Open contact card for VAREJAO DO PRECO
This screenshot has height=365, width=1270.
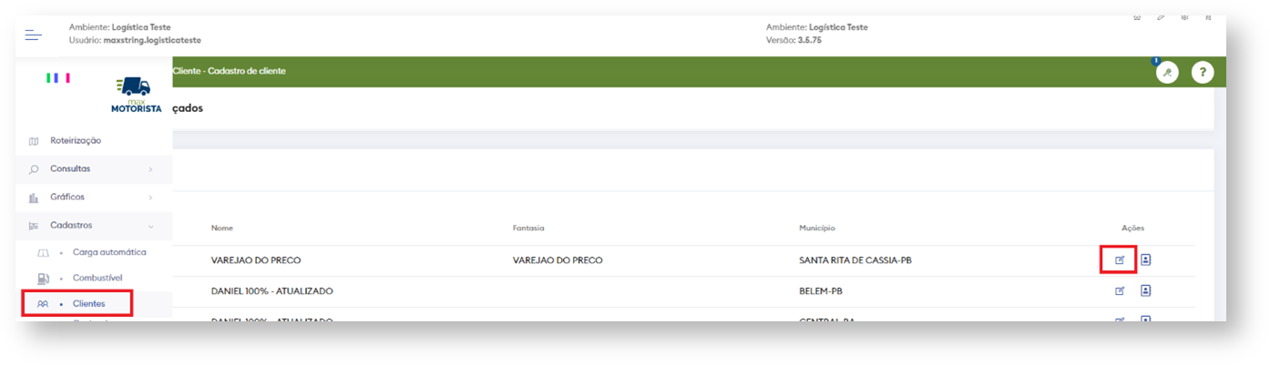[1146, 259]
